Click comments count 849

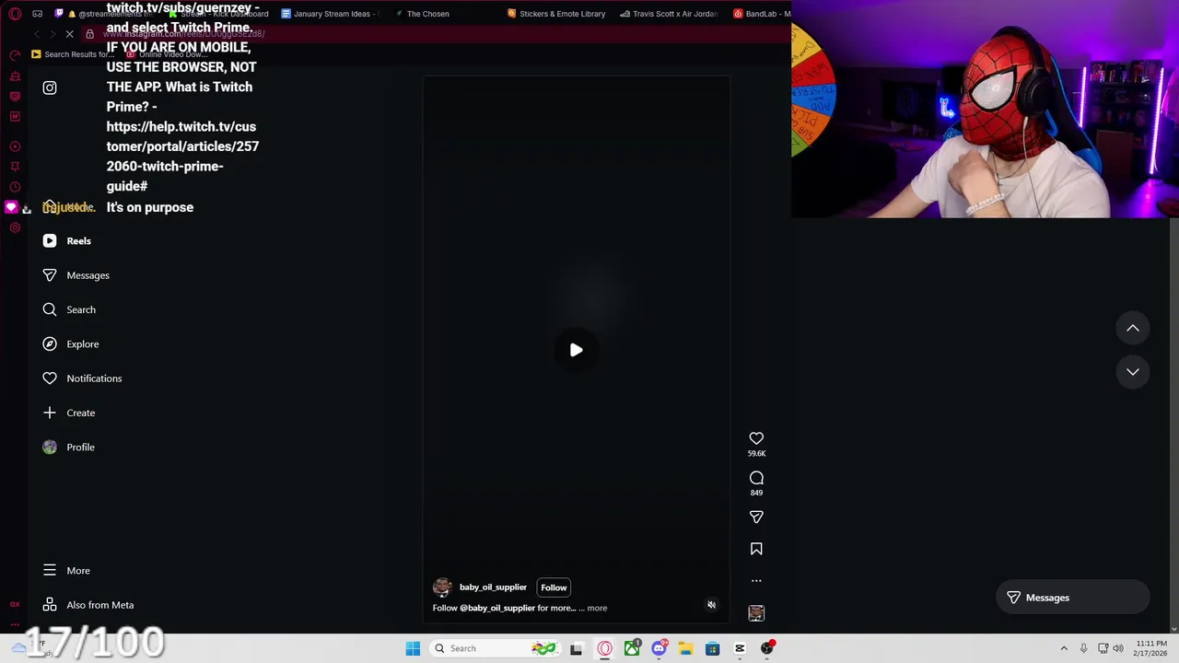(756, 493)
